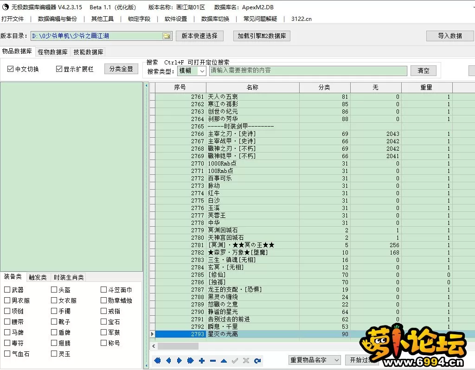Image resolution: width=475 pixels, height=370 pixels.
Task: Refresh data curved arrow icon
Action: click(x=257, y=361)
